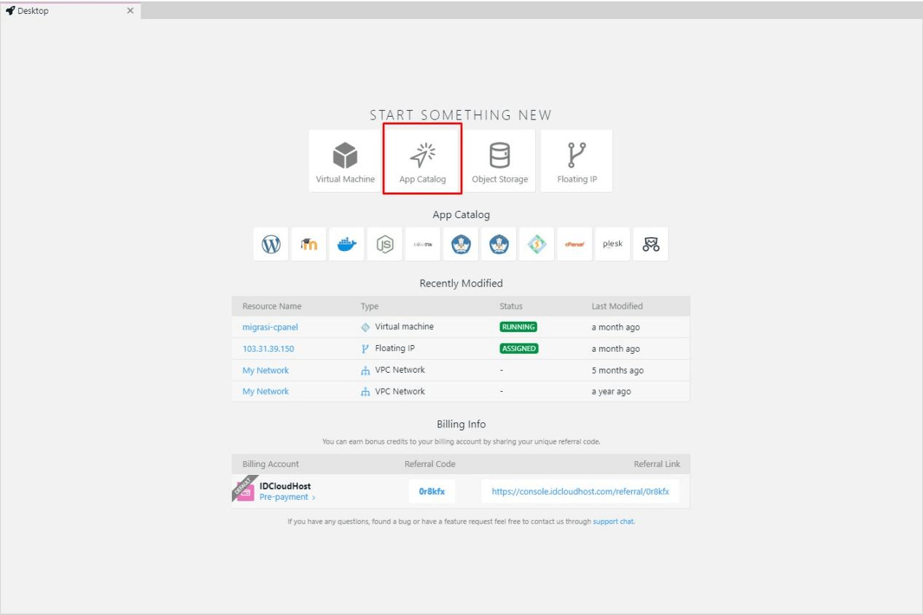The image size is (923, 615).
Task: Open the App Catalog tile
Action: (x=422, y=159)
